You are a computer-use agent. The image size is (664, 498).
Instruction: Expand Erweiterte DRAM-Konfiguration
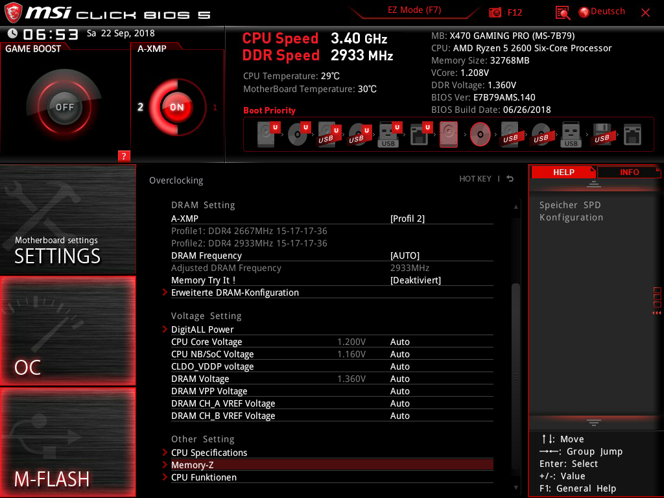point(235,292)
